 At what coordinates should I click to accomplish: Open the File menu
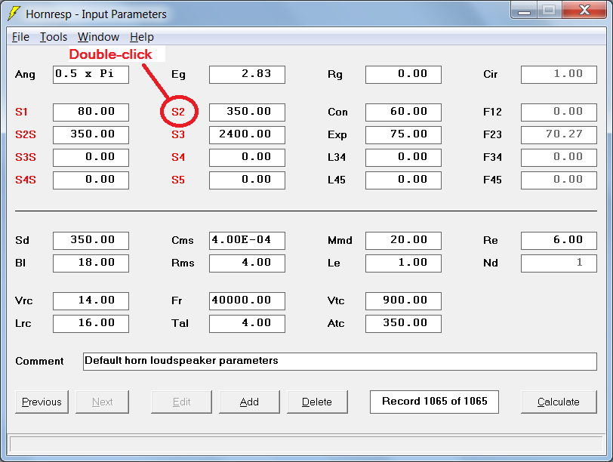coord(20,37)
